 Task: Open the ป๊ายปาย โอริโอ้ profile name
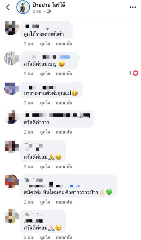(x=49, y=5)
